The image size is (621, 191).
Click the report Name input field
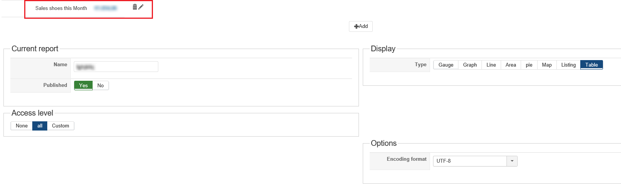[x=116, y=67]
